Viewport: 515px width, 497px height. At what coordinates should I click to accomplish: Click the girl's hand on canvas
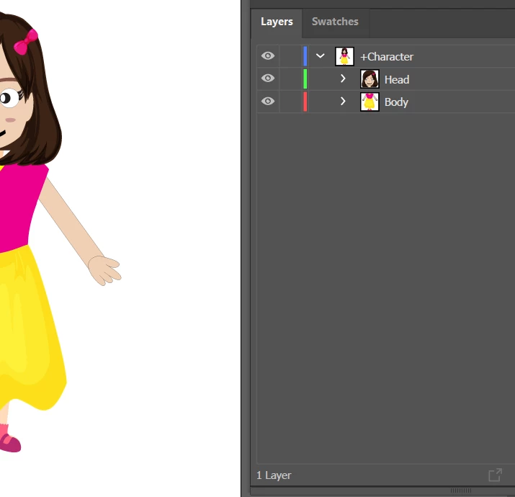[104, 270]
